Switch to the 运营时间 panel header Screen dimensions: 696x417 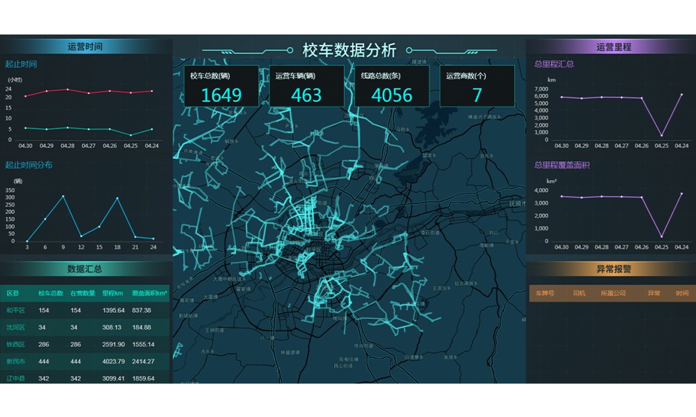86,47
